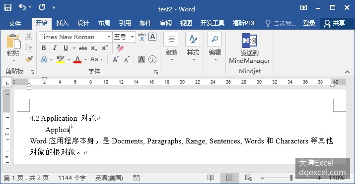Activate the Format Painter brush
Viewport: 355px width, 184px height.
point(29,59)
